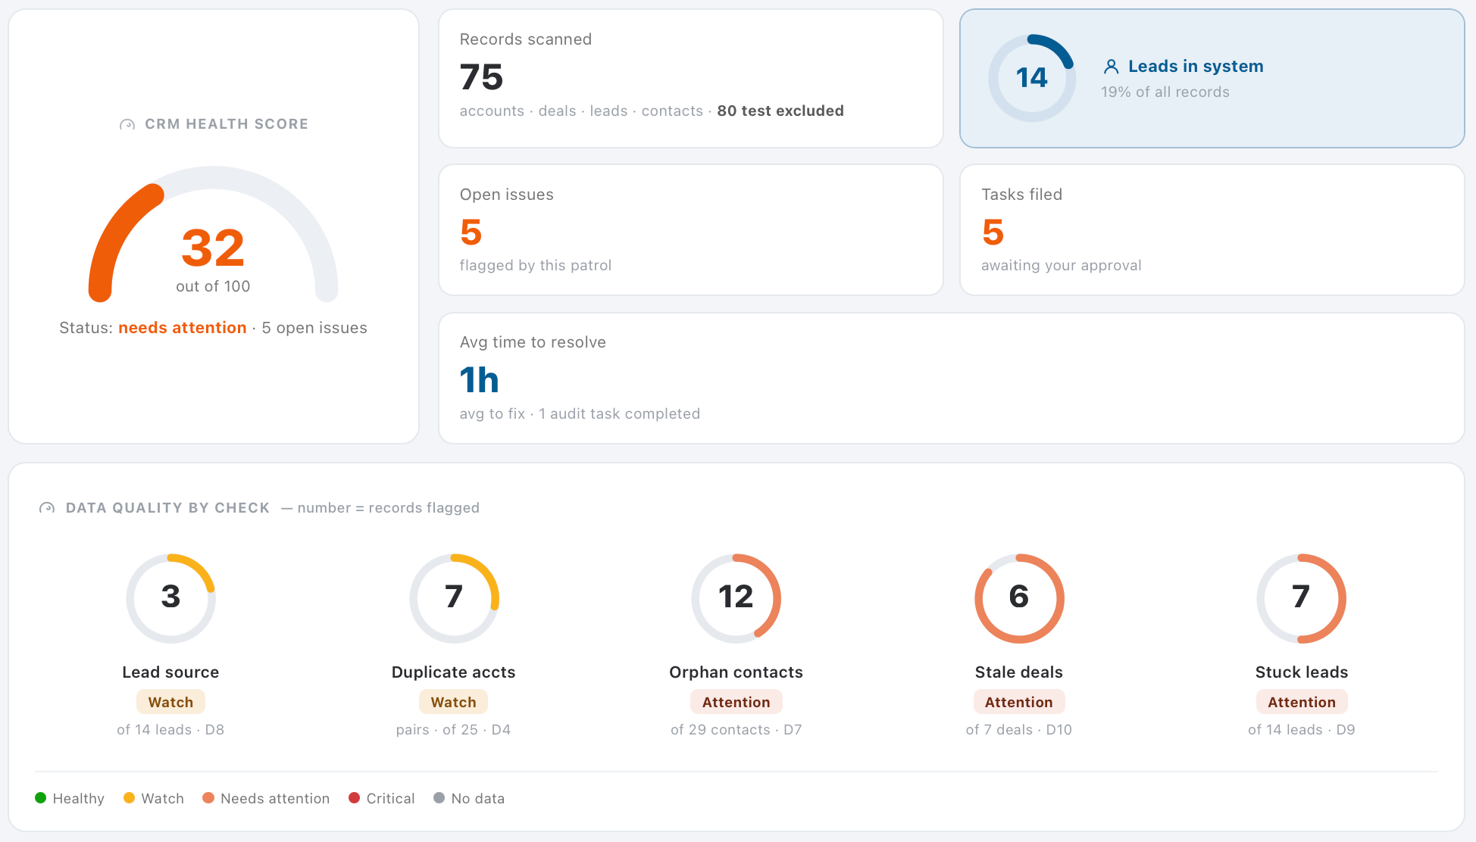Click the Attention badge under Stale deals
The width and height of the screenshot is (1476, 842).
pos(1018,702)
